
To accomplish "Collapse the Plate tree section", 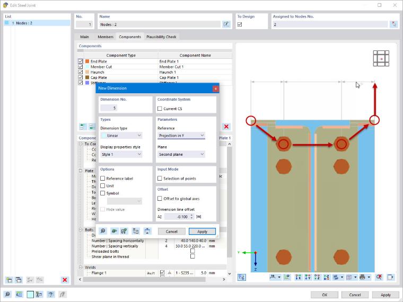I will (x=81, y=171).
